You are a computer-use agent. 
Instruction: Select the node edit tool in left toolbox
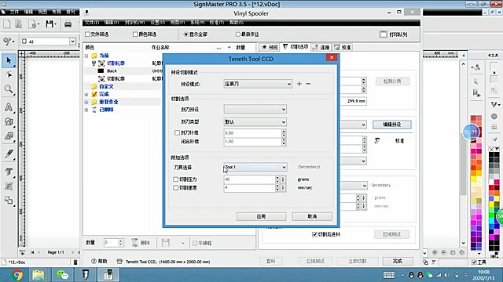click(x=9, y=75)
